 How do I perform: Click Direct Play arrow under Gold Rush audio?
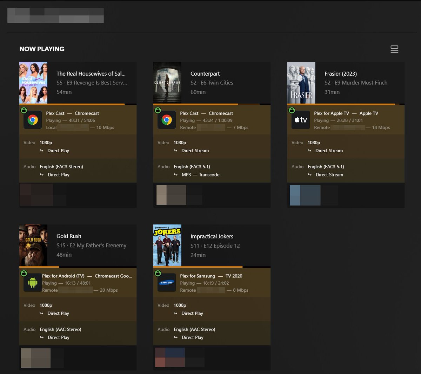(x=42, y=338)
